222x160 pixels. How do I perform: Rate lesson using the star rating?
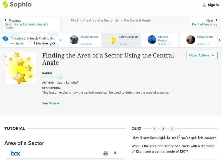(50, 77)
